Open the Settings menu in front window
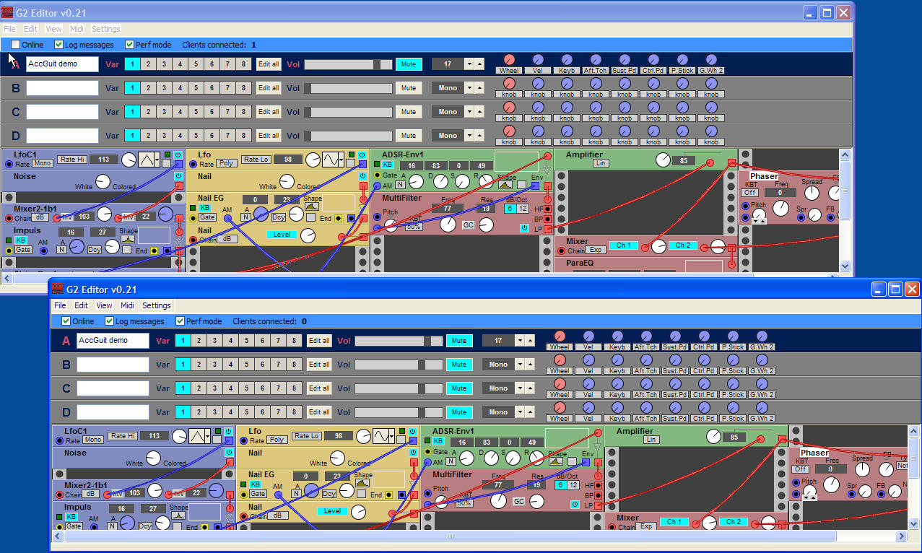The height and width of the screenshot is (553, 922). [156, 305]
